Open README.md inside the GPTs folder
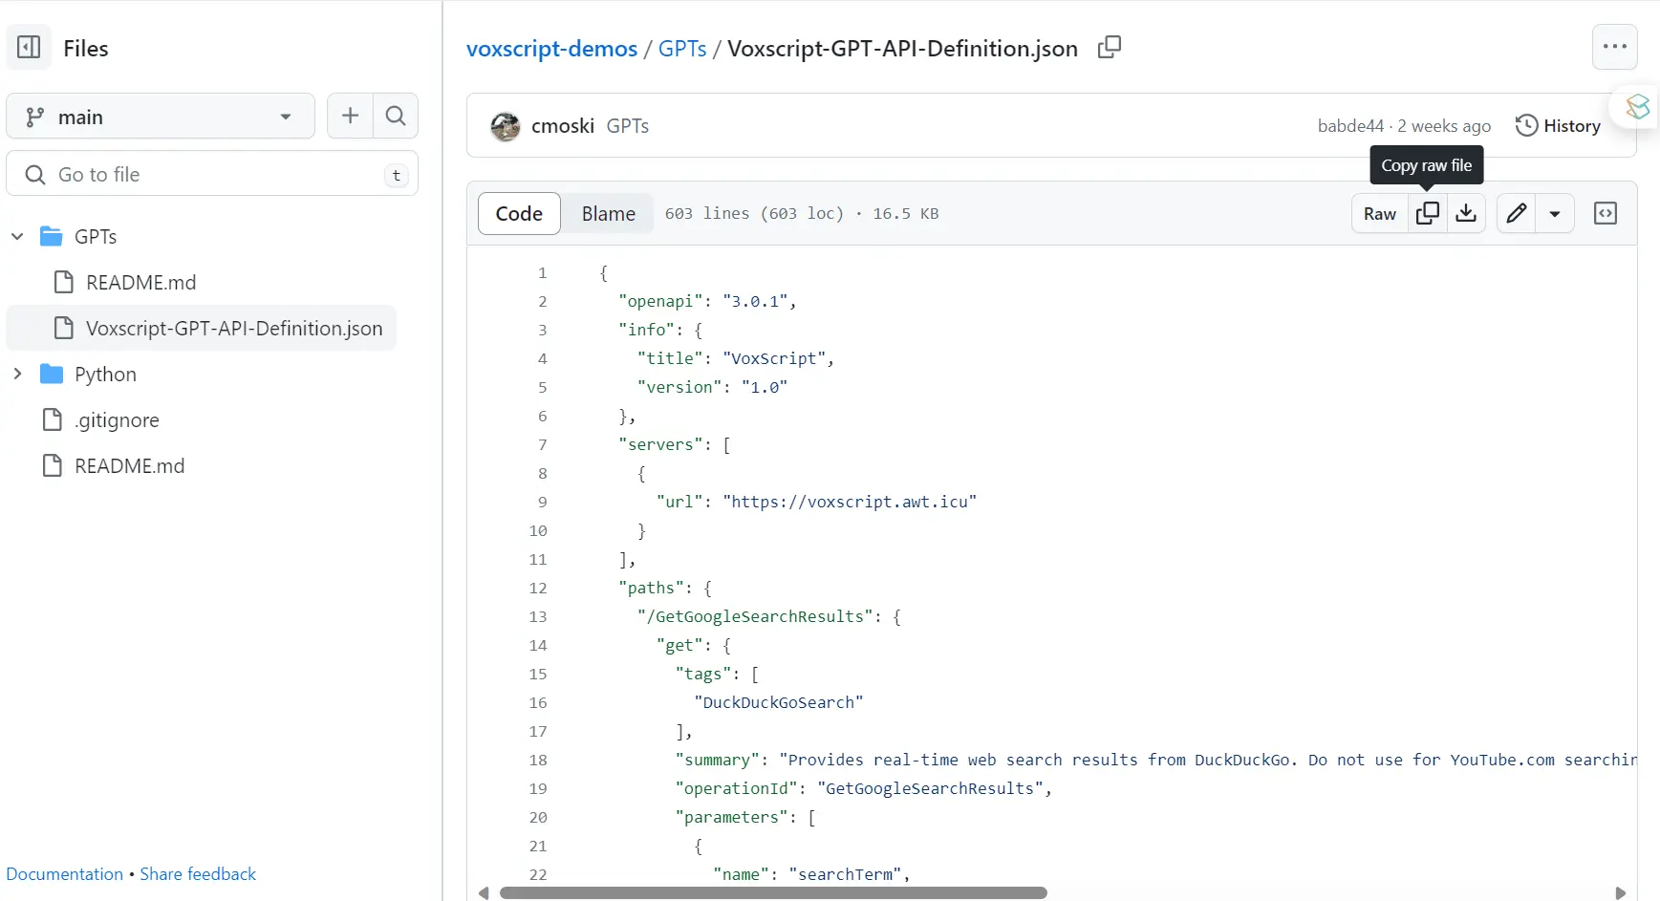1660x901 pixels. click(x=140, y=282)
